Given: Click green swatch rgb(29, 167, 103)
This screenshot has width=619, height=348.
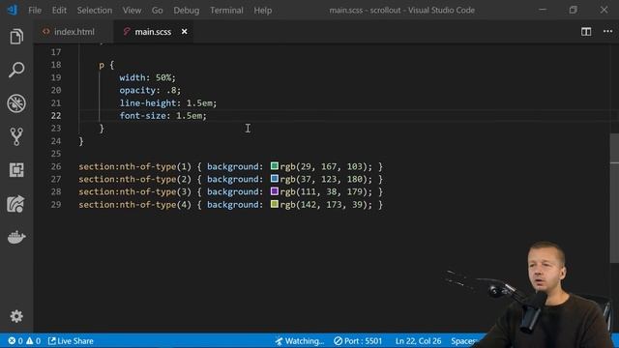Looking at the screenshot, I should 275,166.
